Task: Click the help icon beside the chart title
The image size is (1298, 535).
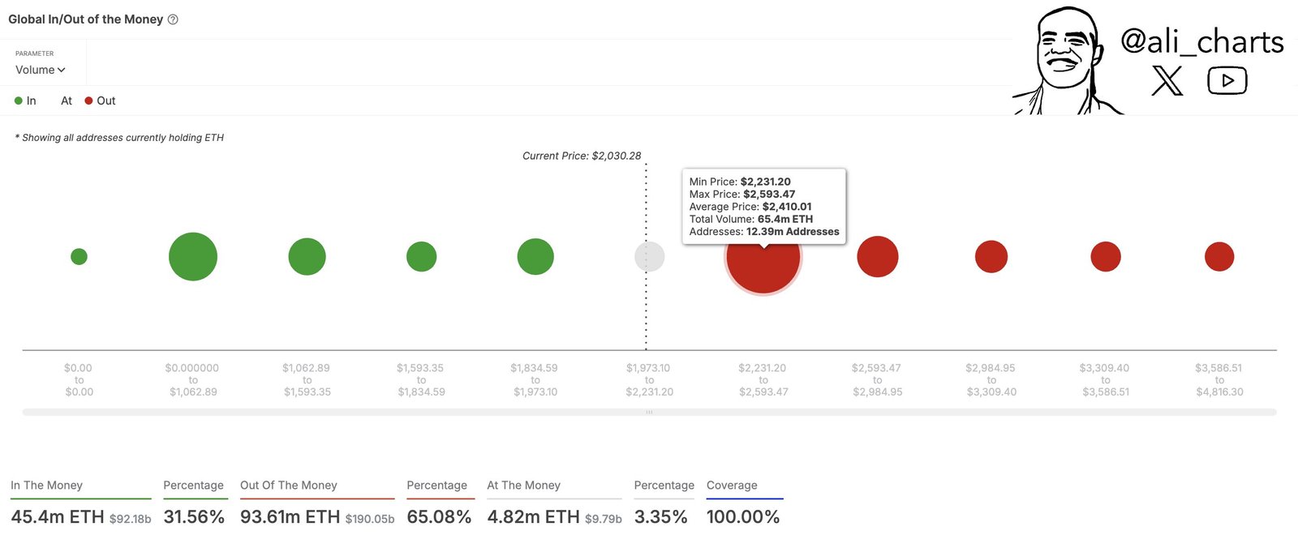Action: tap(173, 19)
